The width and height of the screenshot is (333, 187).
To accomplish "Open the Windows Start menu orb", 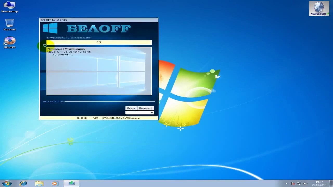I will tap(7, 183).
